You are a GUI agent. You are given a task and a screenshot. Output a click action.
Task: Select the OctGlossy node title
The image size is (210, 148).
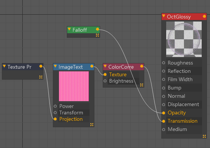coord(179,17)
